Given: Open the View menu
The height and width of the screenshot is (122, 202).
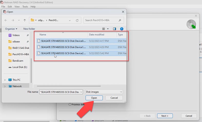Looking at the screenshot, I should click(x=17, y=7).
